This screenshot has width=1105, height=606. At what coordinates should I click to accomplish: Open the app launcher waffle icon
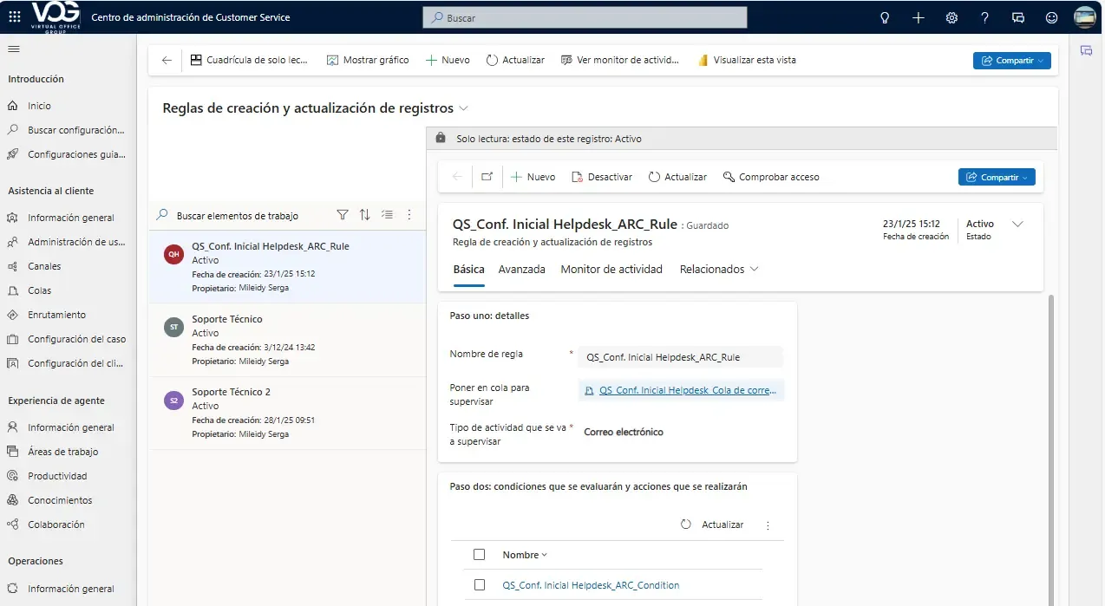(15, 17)
